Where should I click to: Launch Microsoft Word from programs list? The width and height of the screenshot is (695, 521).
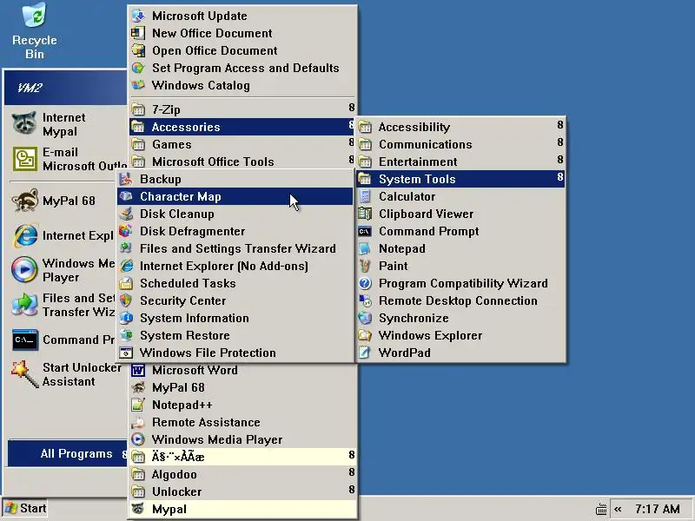[242, 370]
